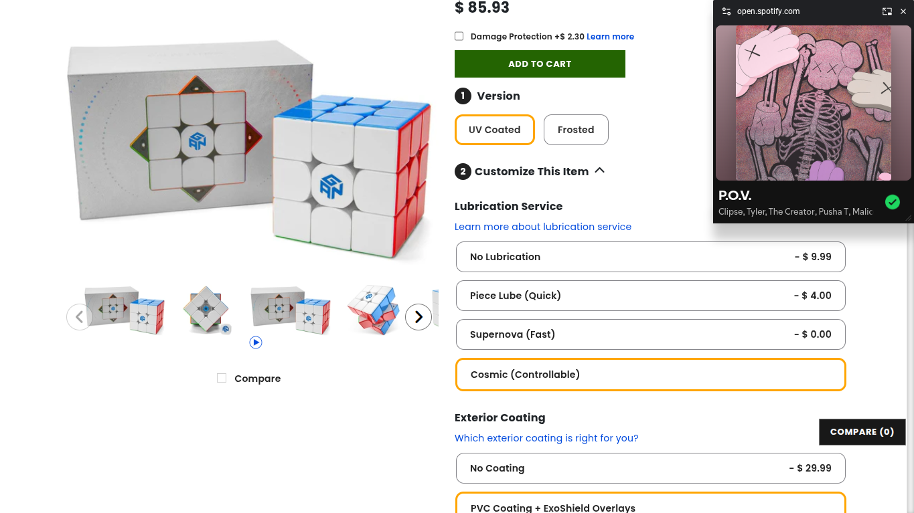Viewport: 914px width, 513px height.
Task: Choose the No Lubrication option
Action: coord(651,257)
